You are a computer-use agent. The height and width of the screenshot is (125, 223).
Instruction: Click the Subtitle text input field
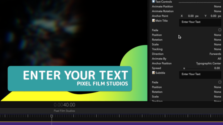pyautogui.click(x=200, y=75)
